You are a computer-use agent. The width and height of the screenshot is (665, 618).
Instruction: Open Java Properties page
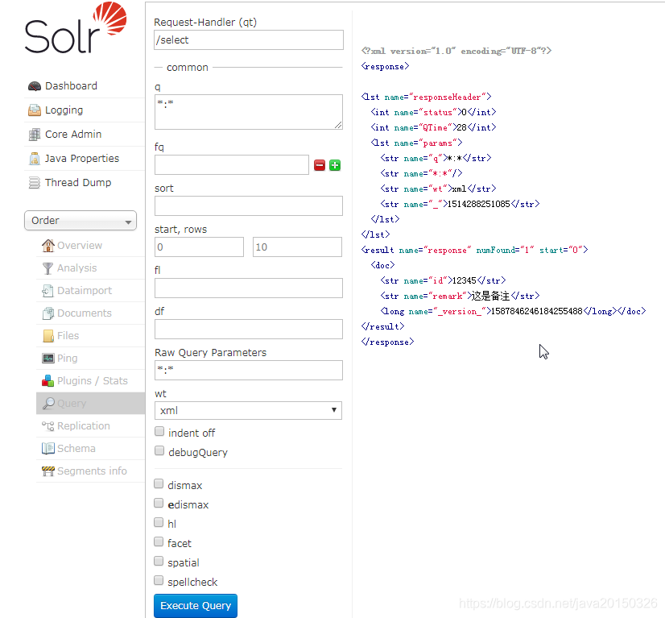82,159
